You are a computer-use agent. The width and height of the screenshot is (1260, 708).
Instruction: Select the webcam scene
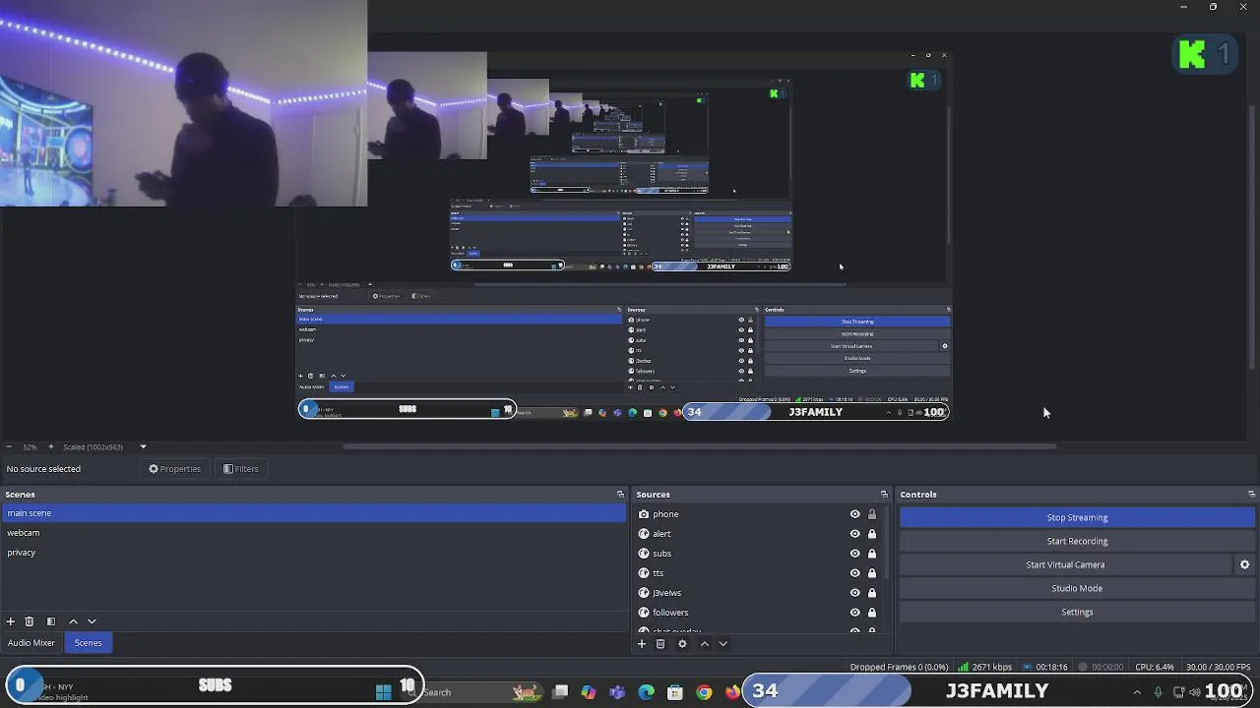pyautogui.click(x=313, y=533)
